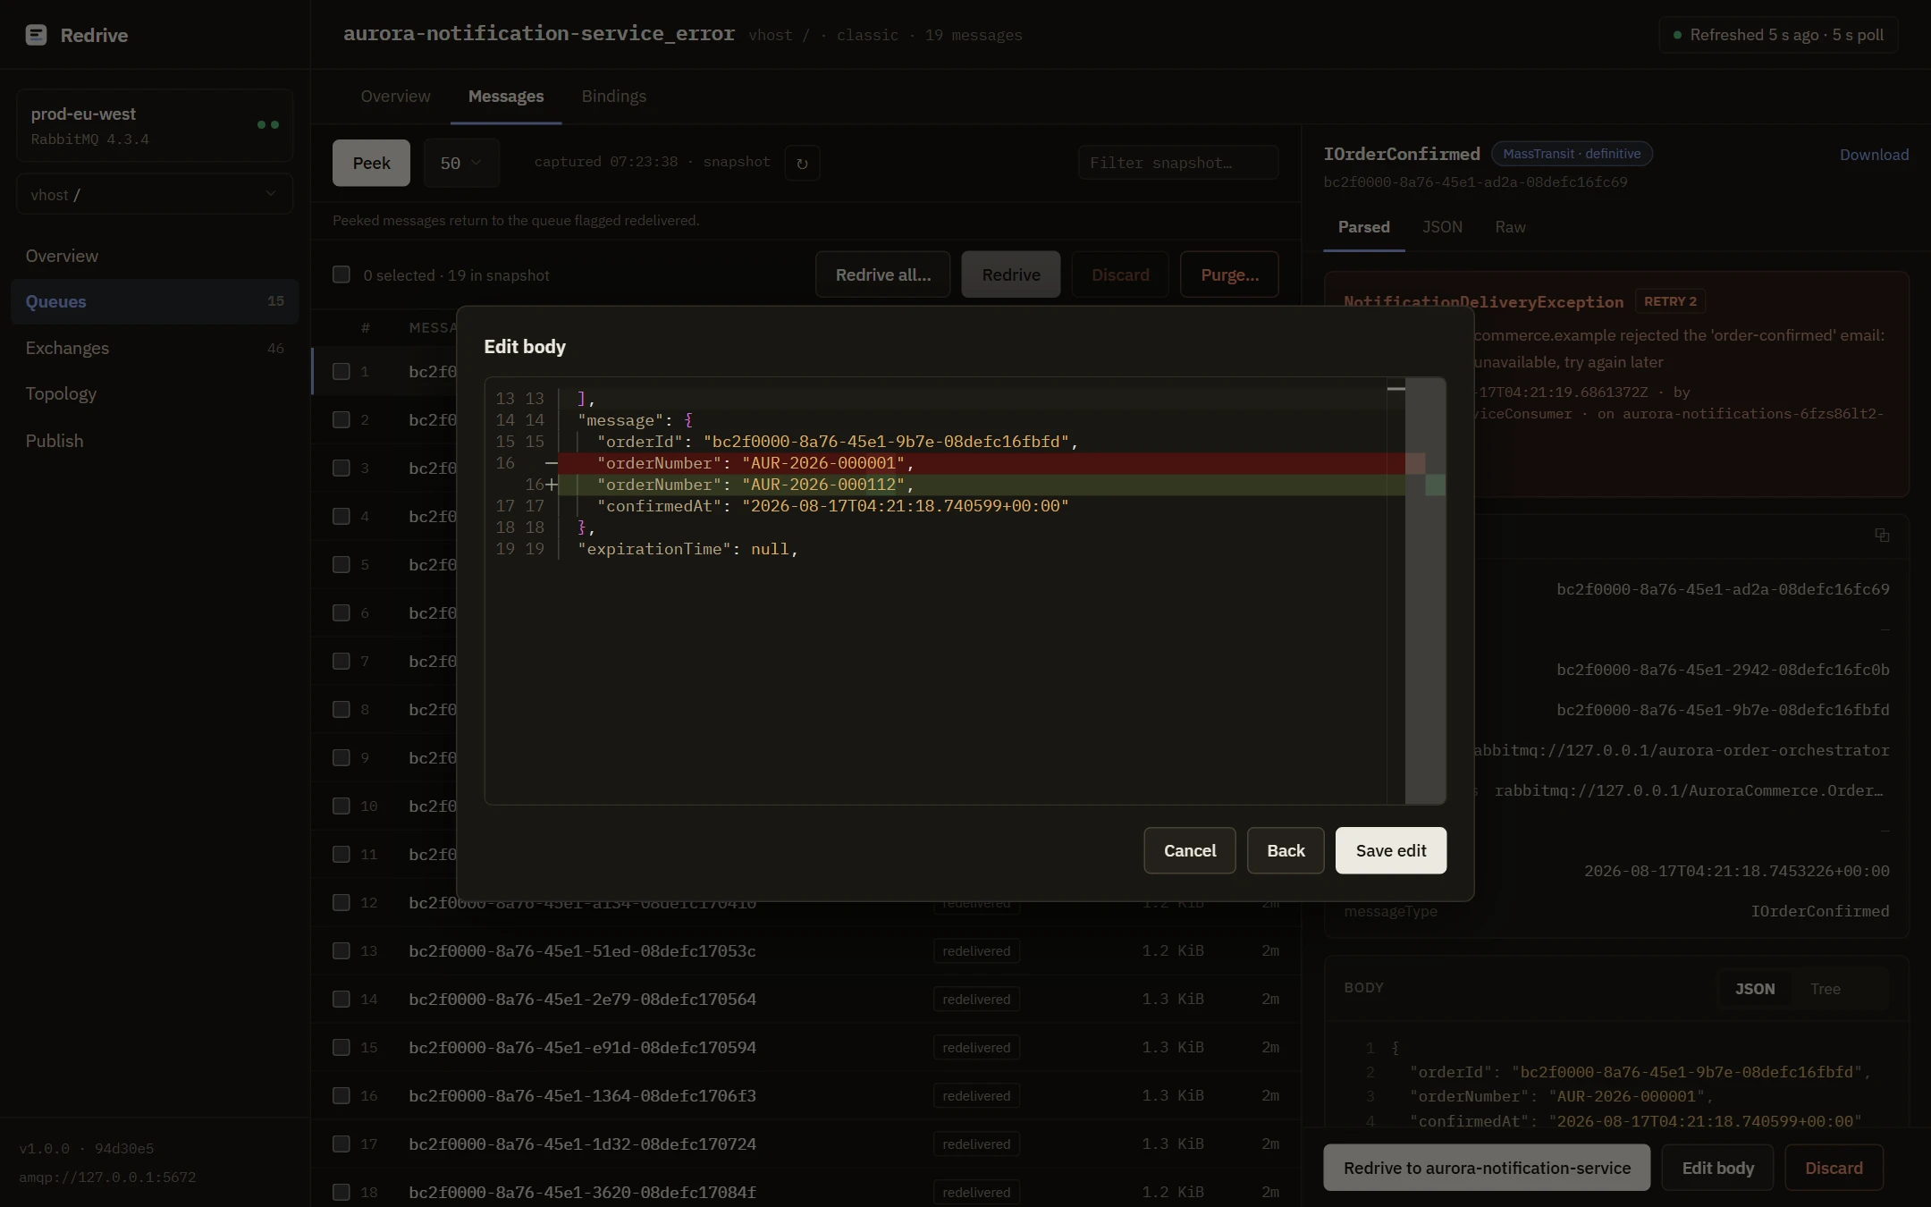Select the JSON view tab in detail panel
The image size is (1931, 1207).
point(1442,226)
